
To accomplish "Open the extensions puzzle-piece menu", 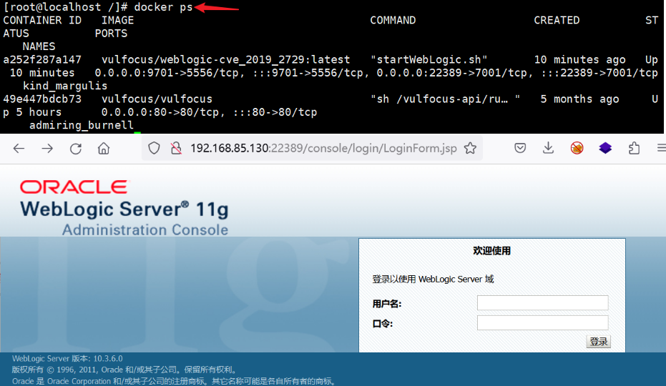I will (634, 148).
